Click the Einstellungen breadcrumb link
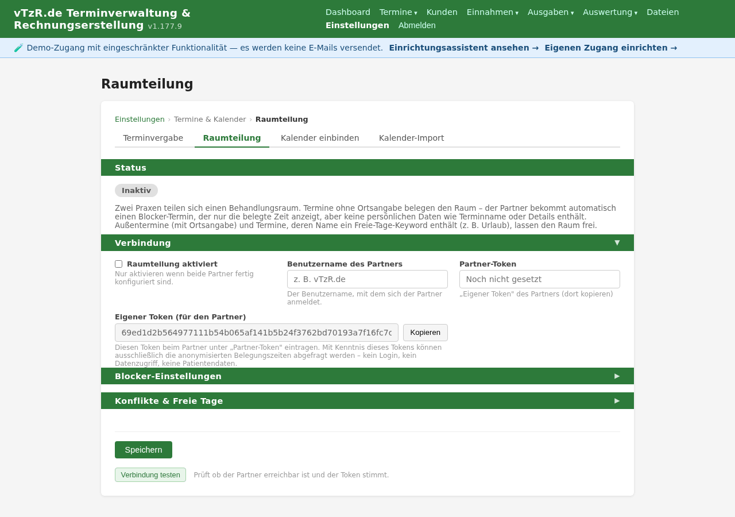The width and height of the screenshot is (735, 517). pyautogui.click(x=140, y=119)
